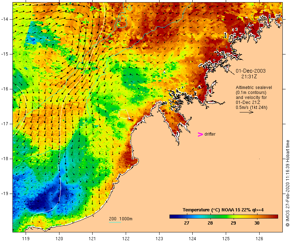Click latitude axis label -17
This screenshot has width=292, height=242.
5,124
